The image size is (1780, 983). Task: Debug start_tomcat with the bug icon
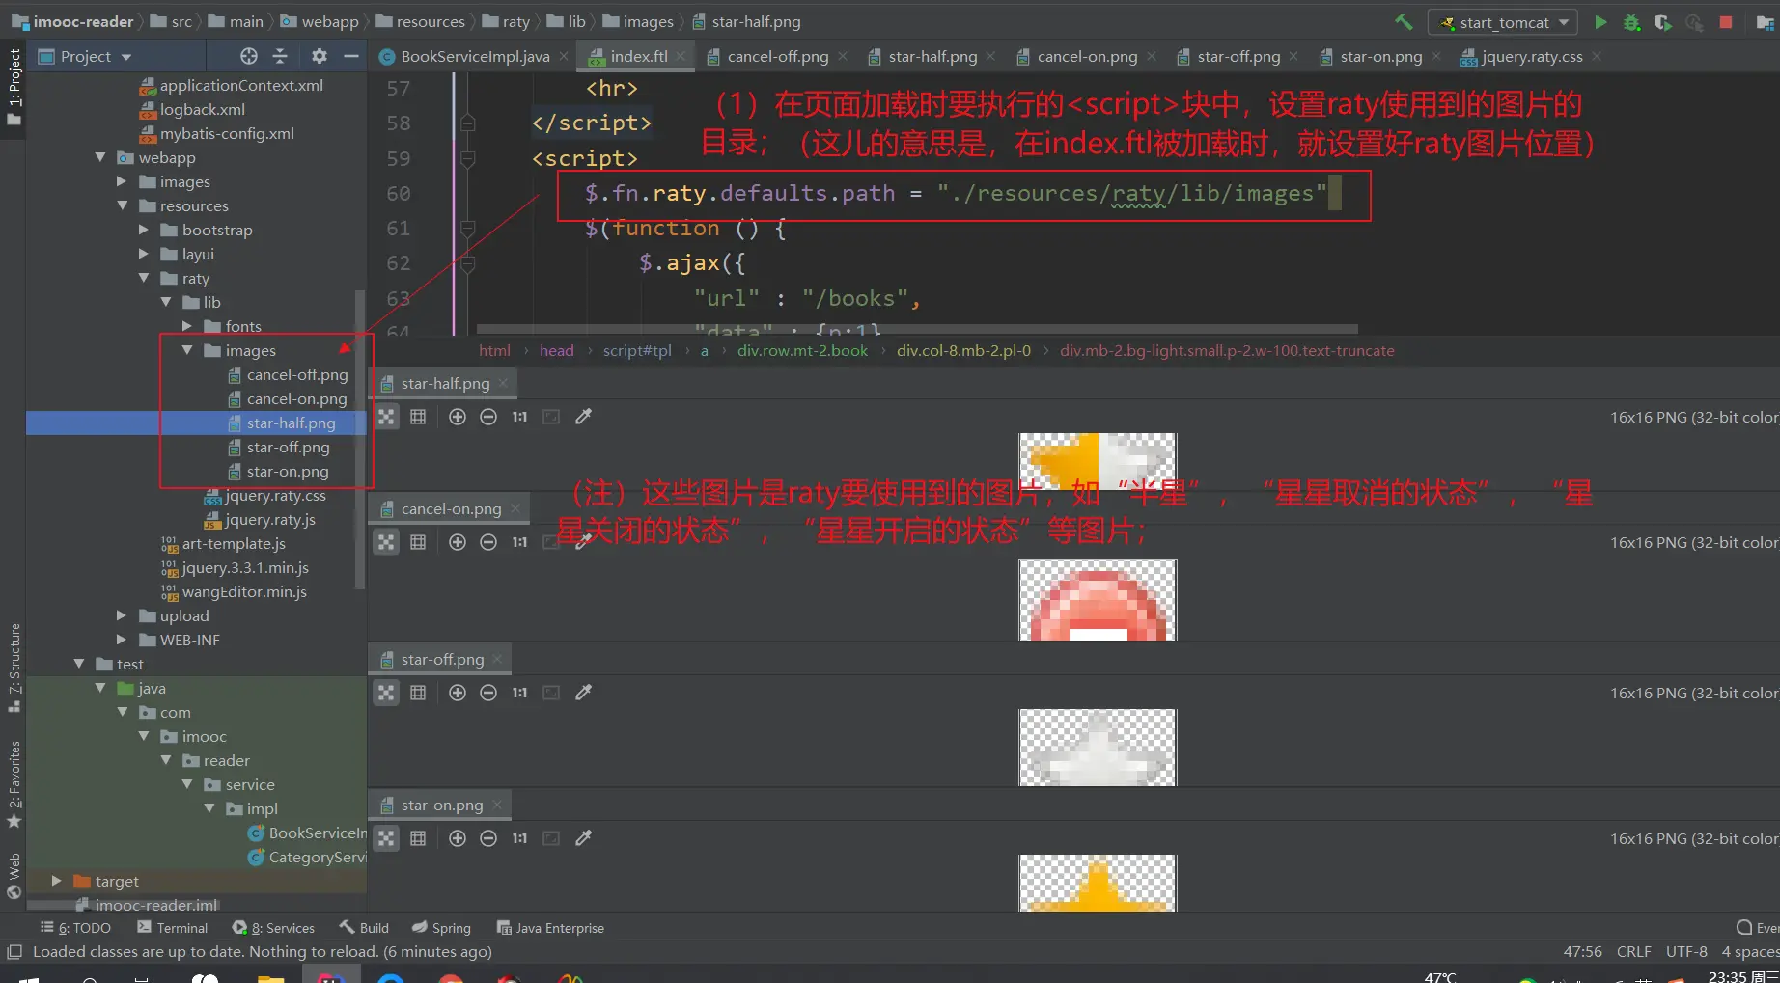pyautogui.click(x=1631, y=21)
